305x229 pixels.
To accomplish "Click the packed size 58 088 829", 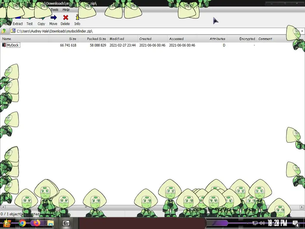I will coord(98,45).
